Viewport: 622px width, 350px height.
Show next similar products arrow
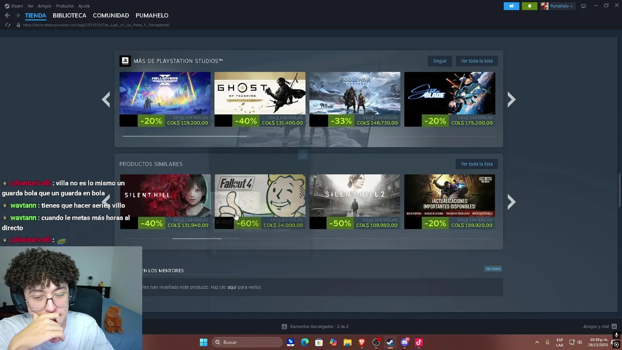pos(511,202)
